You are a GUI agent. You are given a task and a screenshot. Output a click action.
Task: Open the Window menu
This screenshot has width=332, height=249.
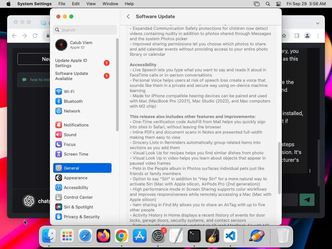point(110,4)
